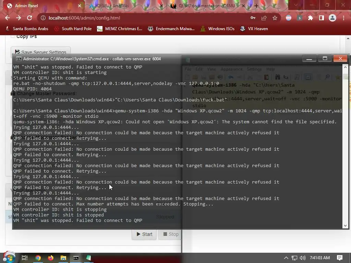Open the green text editor taskbar icon

[89, 258]
